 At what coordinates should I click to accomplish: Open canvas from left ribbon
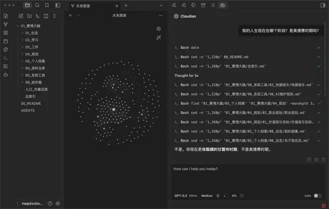point(5,33)
